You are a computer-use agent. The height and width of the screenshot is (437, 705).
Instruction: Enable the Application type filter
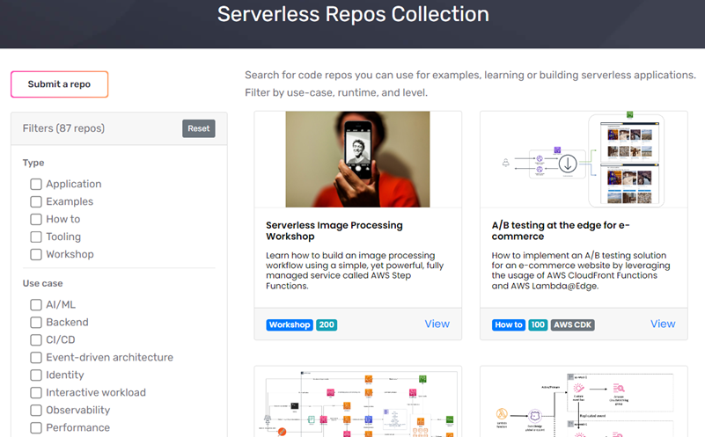coord(36,184)
